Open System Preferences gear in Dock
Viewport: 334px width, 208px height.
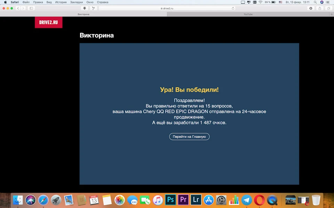pos(221,200)
